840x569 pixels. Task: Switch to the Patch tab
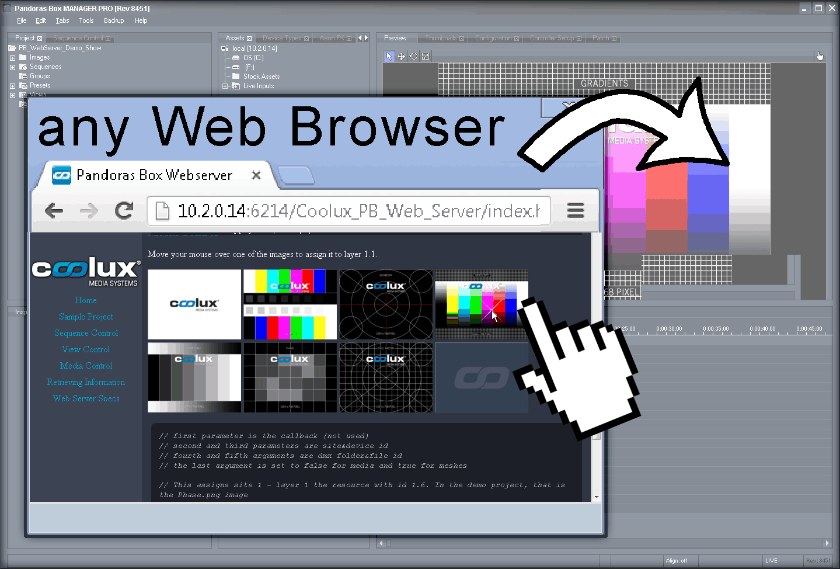point(601,38)
